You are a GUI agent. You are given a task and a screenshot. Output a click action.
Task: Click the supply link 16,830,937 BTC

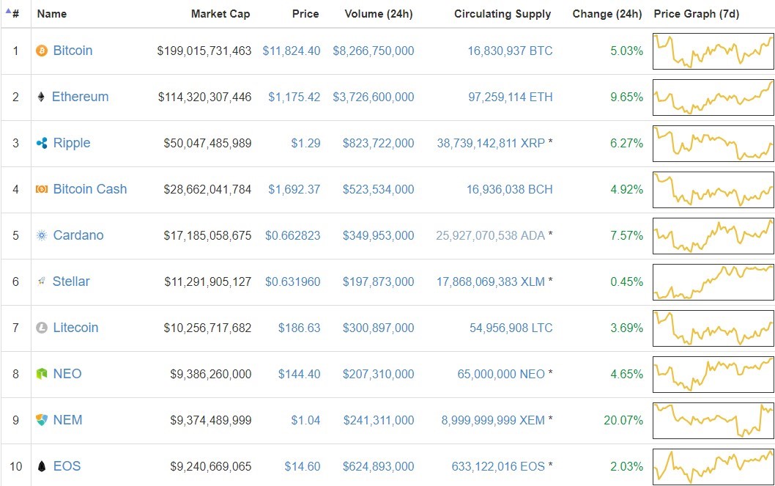(510, 51)
